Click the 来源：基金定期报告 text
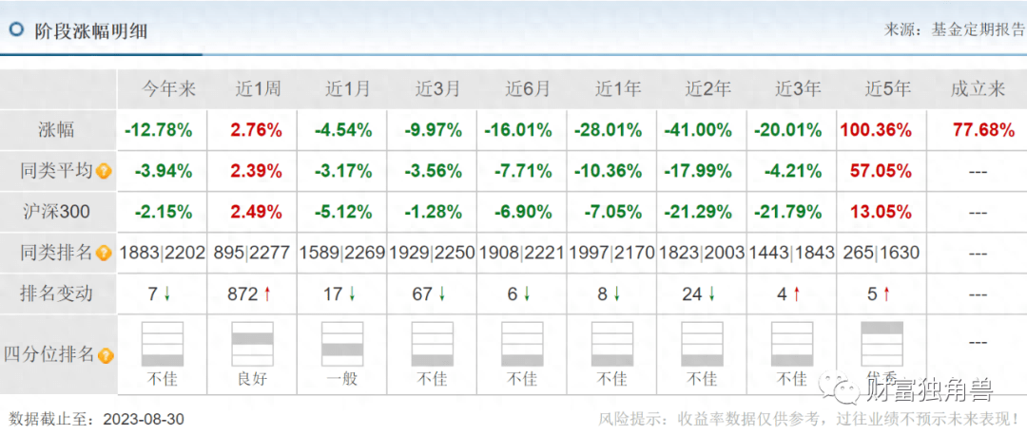The height and width of the screenshot is (435, 1027). 954,29
